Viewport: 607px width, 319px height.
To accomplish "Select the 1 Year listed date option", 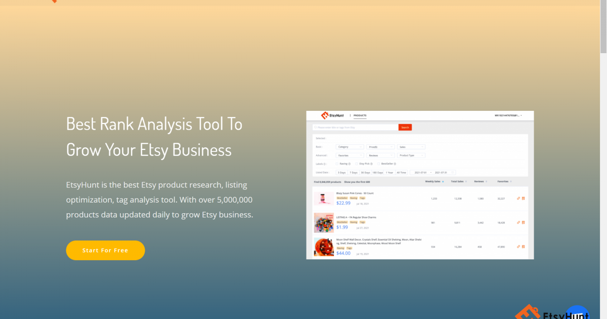I will 389,173.
